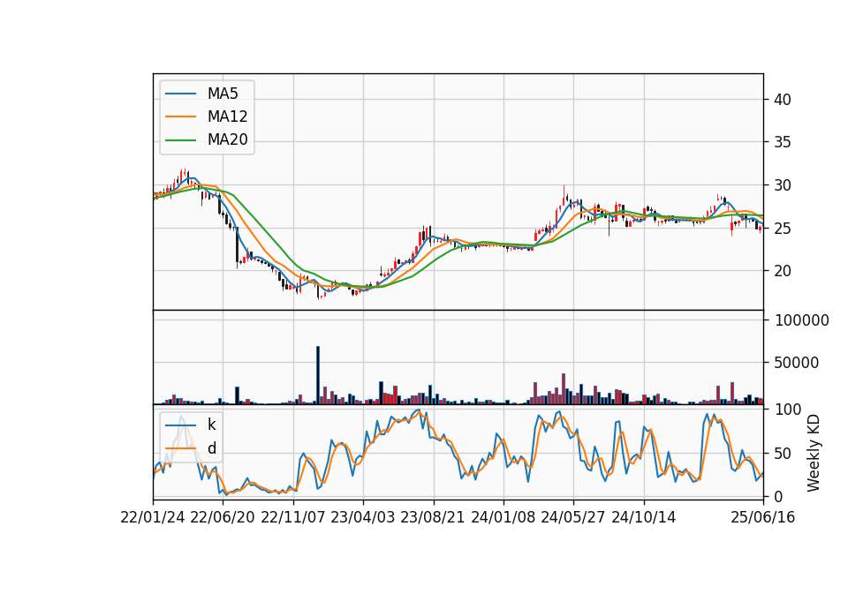Click the KD axis value 0
The height and width of the screenshot is (609, 848).
point(778,497)
